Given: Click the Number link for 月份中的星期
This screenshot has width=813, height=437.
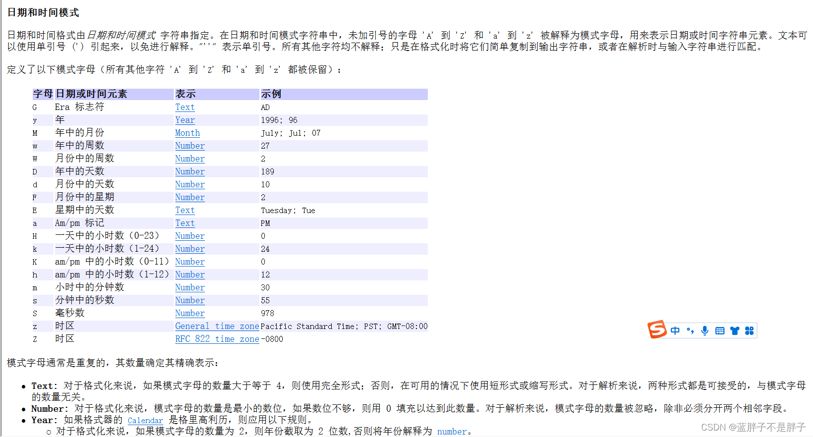Looking at the screenshot, I should pos(190,197).
